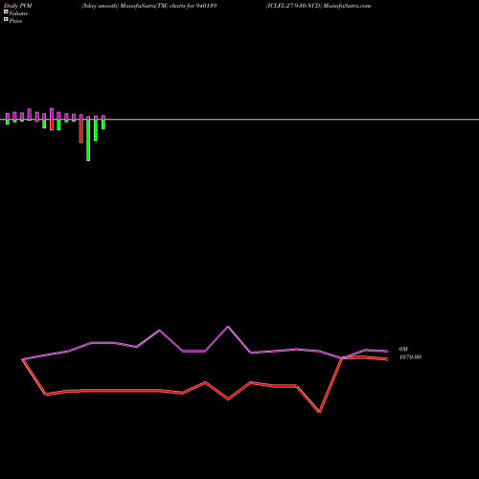Viewport: 479px width, 479px height.
Task: Click the '(ICLFL-27-9.30-NCD) MunafaSutra.com' text
Action: [x=318, y=6]
